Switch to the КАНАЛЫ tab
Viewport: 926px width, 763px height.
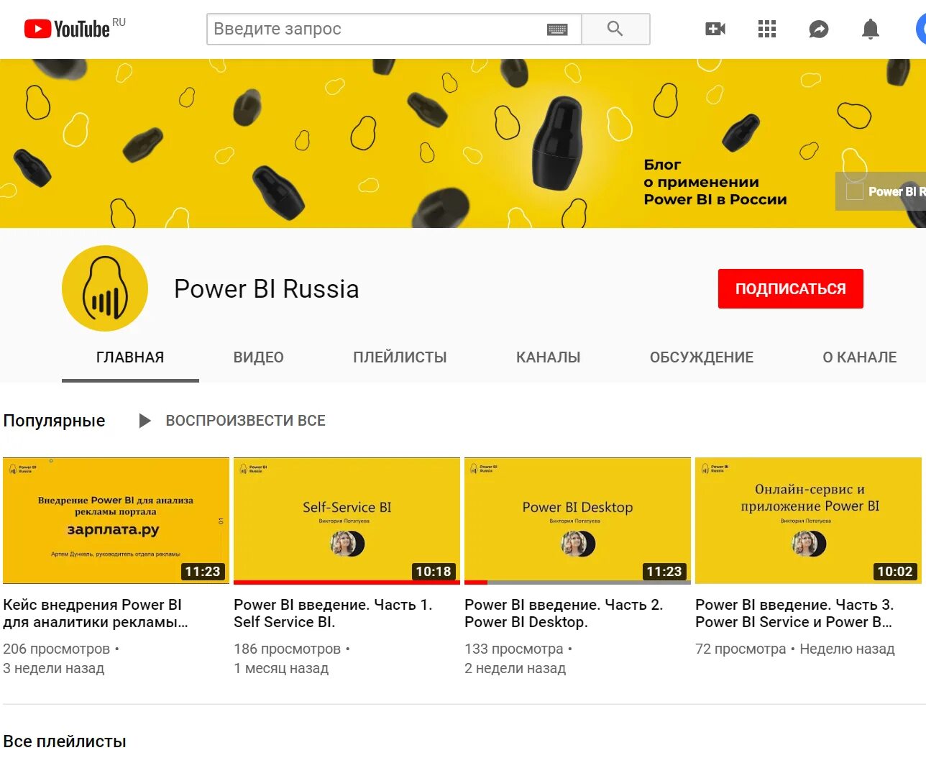pyautogui.click(x=548, y=357)
